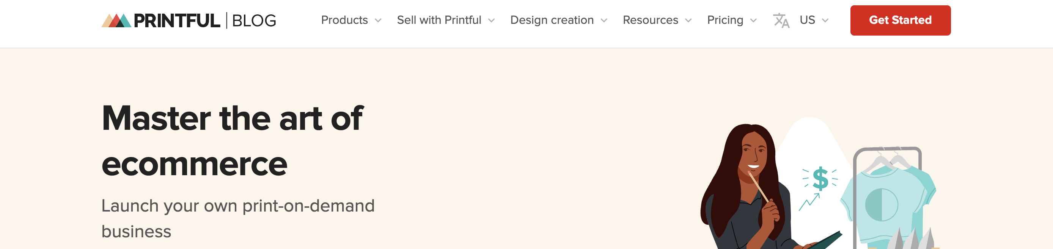
Task: Click the language translate icon
Action: point(781,20)
